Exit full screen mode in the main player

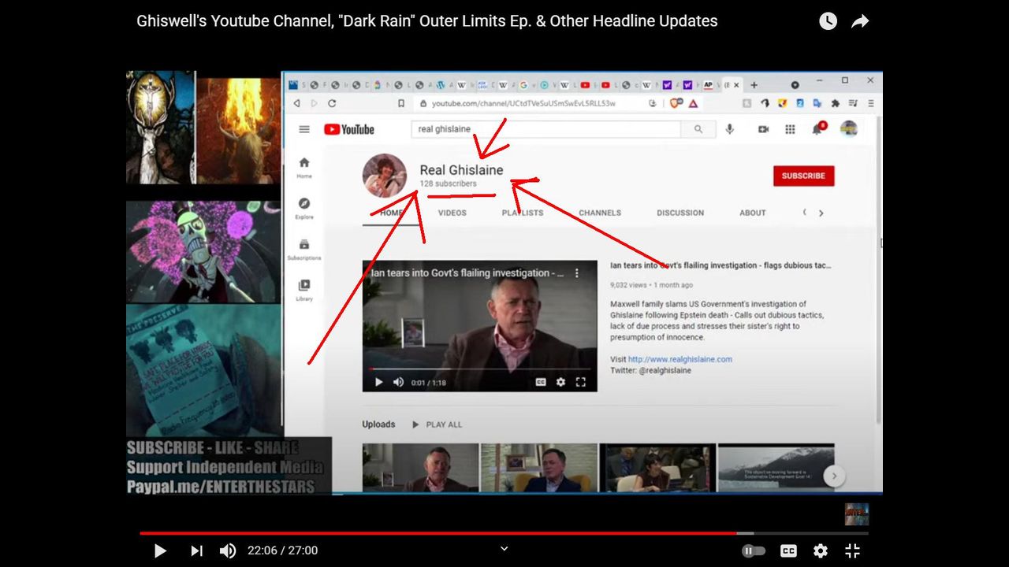(852, 551)
